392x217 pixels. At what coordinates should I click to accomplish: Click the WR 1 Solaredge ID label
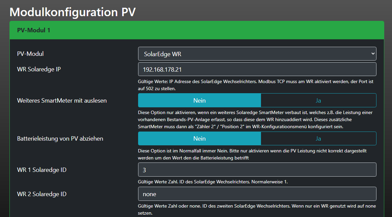pos(42,170)
